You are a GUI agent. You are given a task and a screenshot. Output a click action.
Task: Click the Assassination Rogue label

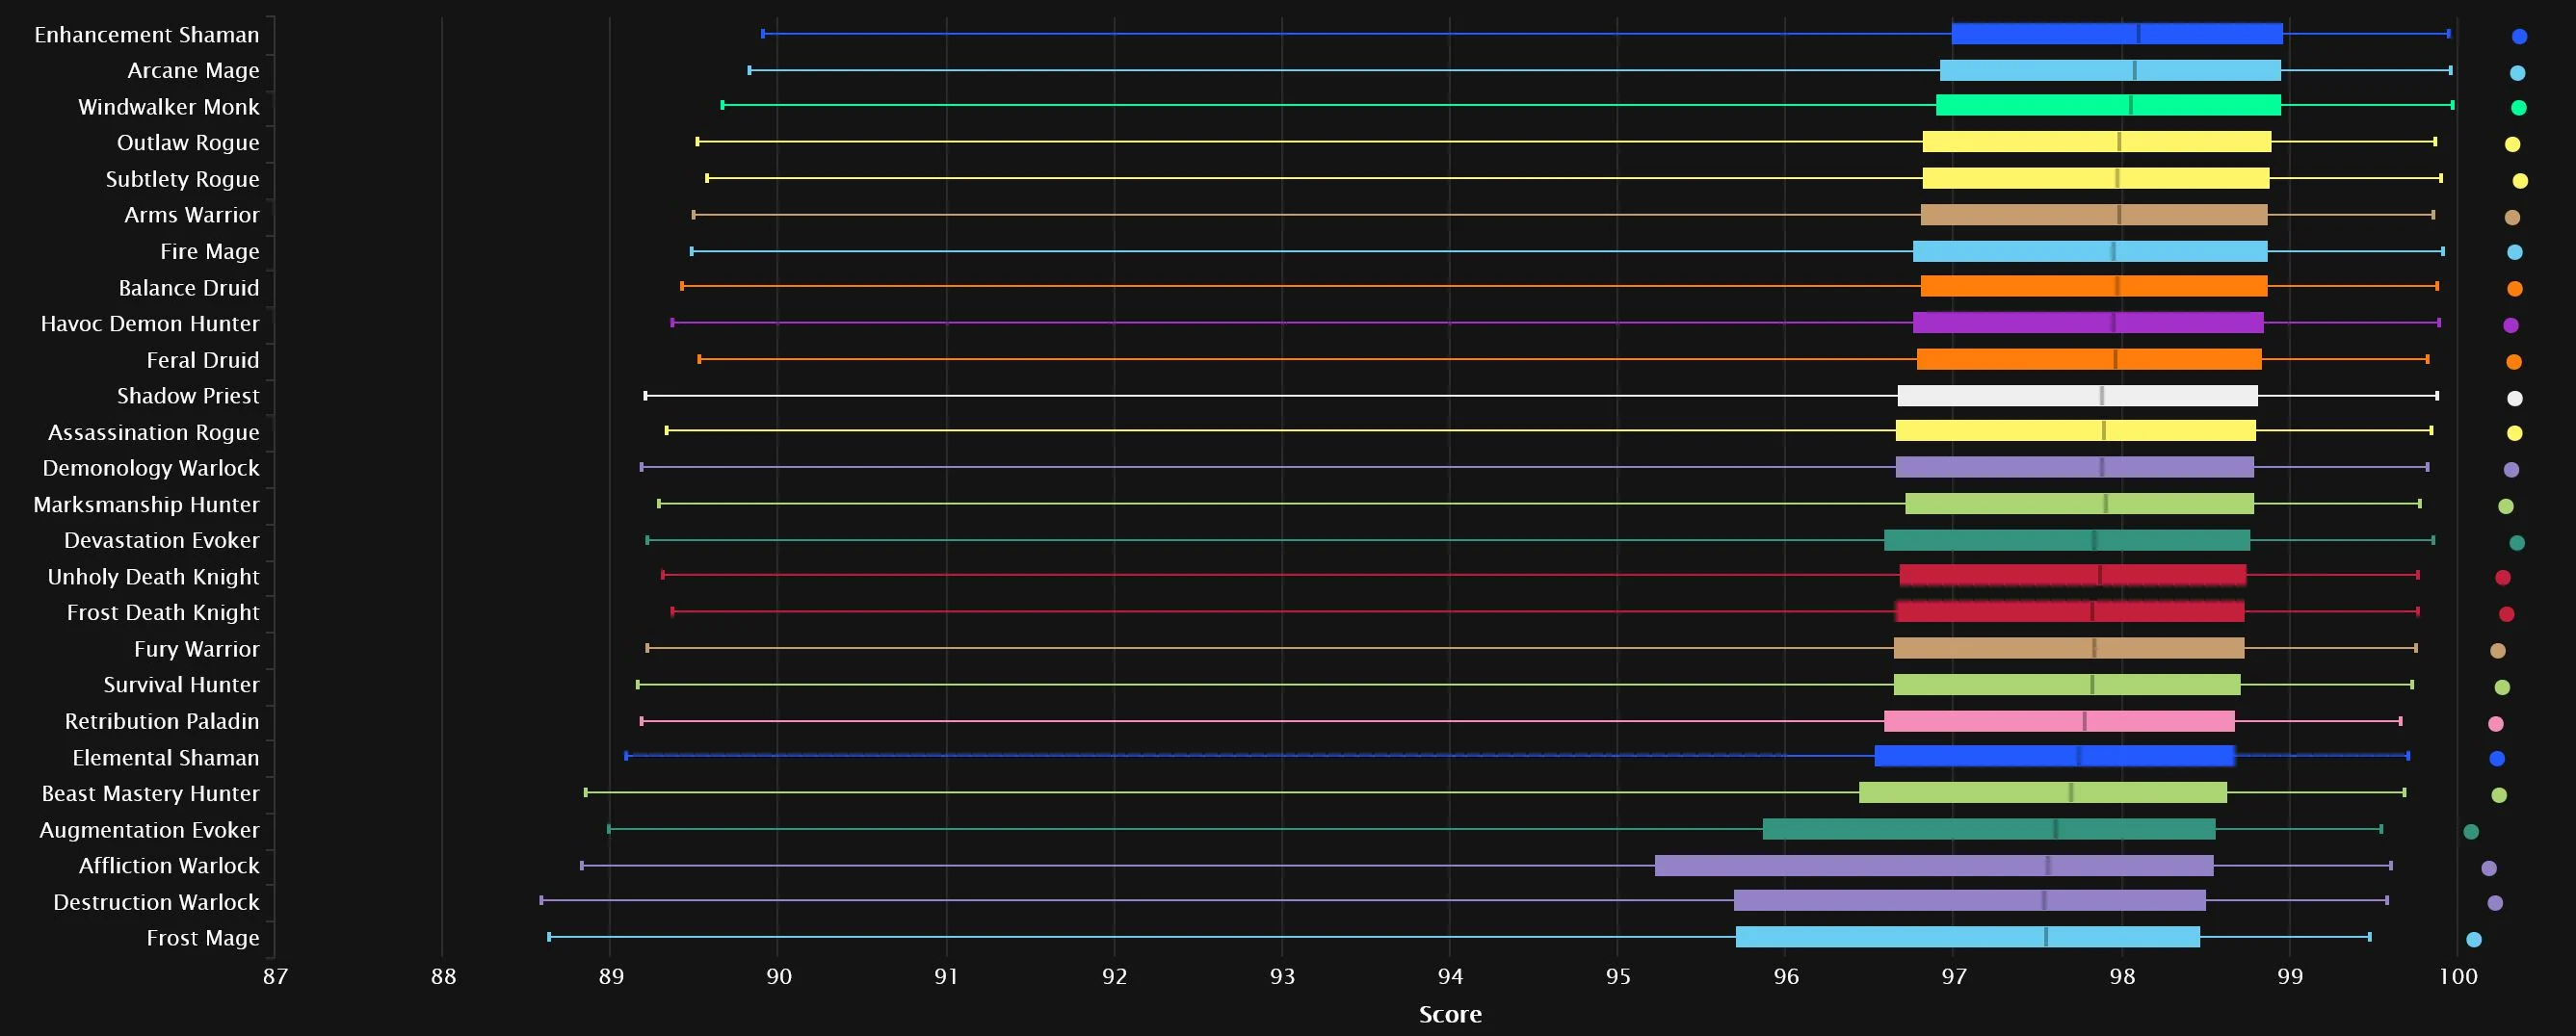point(153,432)
